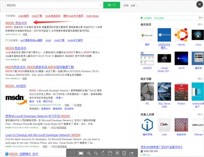Open the www.msdn.hk MSDN 我告诉你 result
Viewport: 204px width, 157px height.
click(x=16, y=48)
